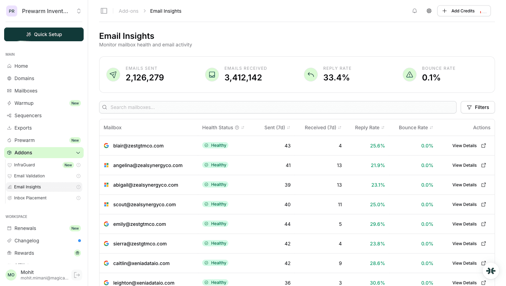Viewport: 506px width, 286px height.
Task: Collapse the sidebar with the panel icon
Action: (104, 11)
